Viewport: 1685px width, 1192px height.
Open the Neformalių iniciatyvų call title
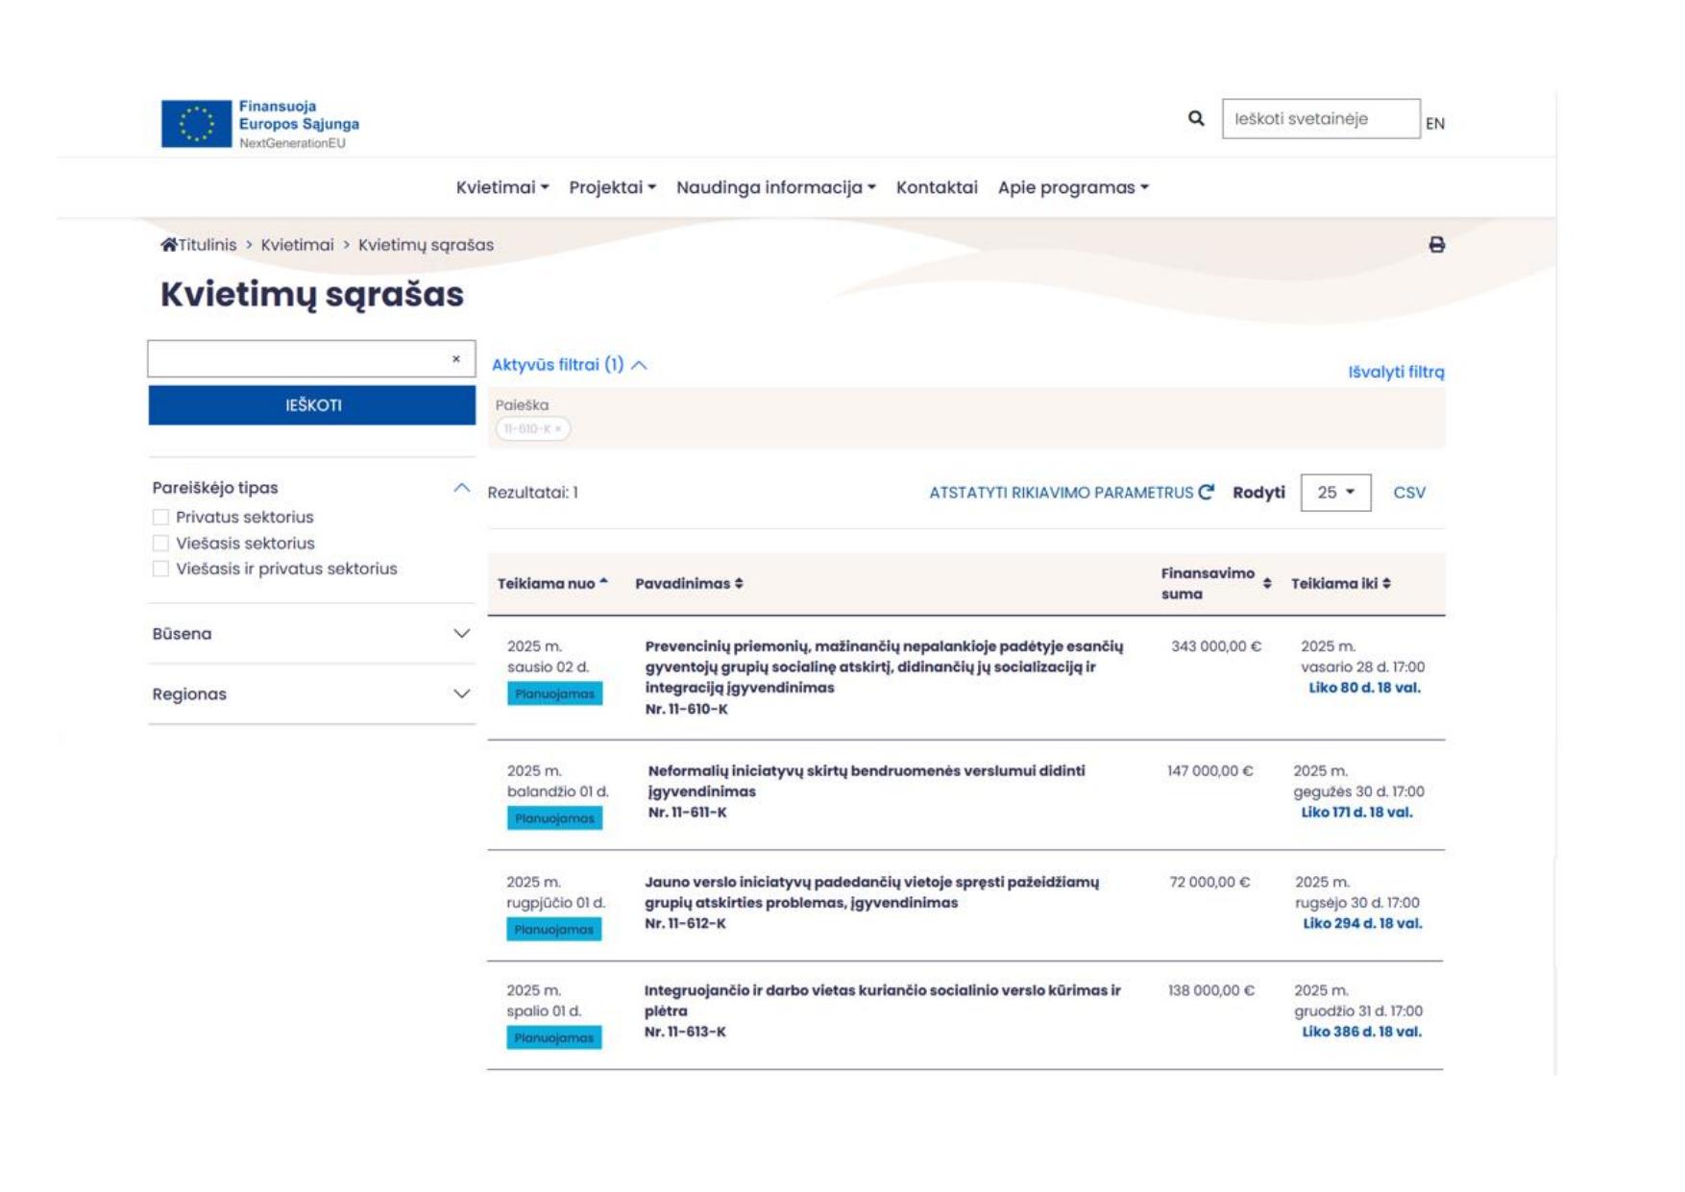867,781
